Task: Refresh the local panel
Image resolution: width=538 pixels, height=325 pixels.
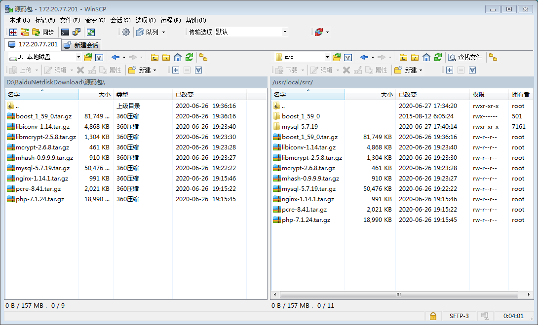Action: [x=189, y=57]
